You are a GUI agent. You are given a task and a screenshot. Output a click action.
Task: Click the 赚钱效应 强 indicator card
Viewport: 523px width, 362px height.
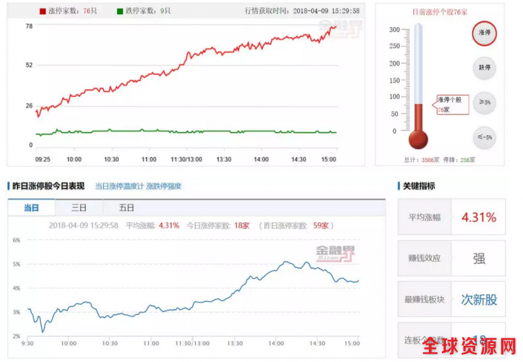(451, 258)
